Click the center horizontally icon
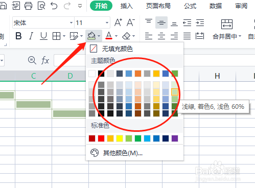This screenshot has width=255, height=188. pyautogui.click(x=161, y=36)
